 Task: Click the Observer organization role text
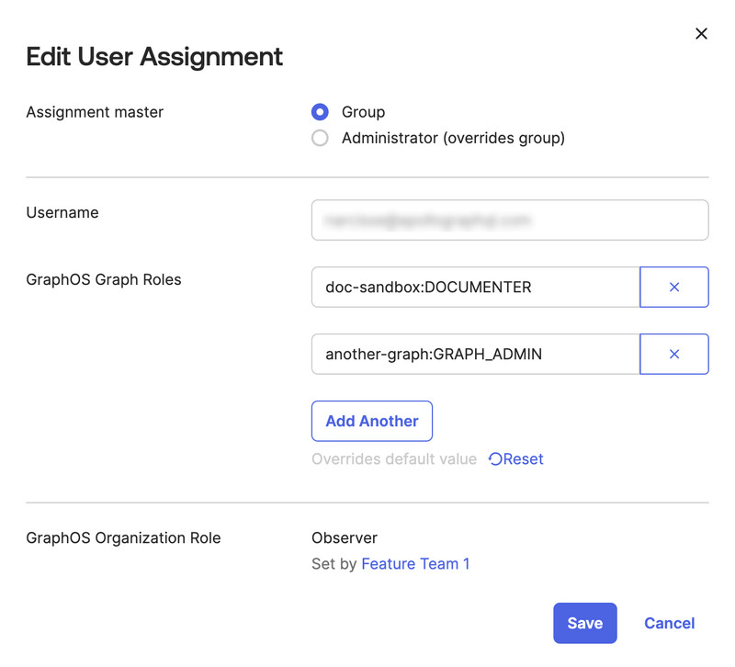(x=345, y=538)
